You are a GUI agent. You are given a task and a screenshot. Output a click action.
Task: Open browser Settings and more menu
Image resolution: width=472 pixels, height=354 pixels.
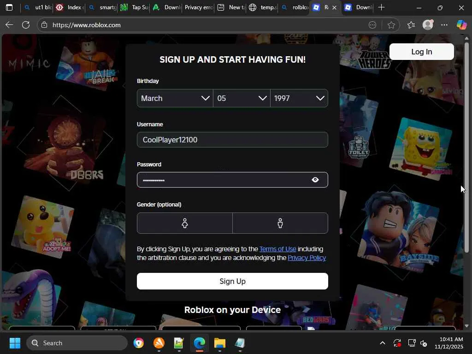pos(444,25)
